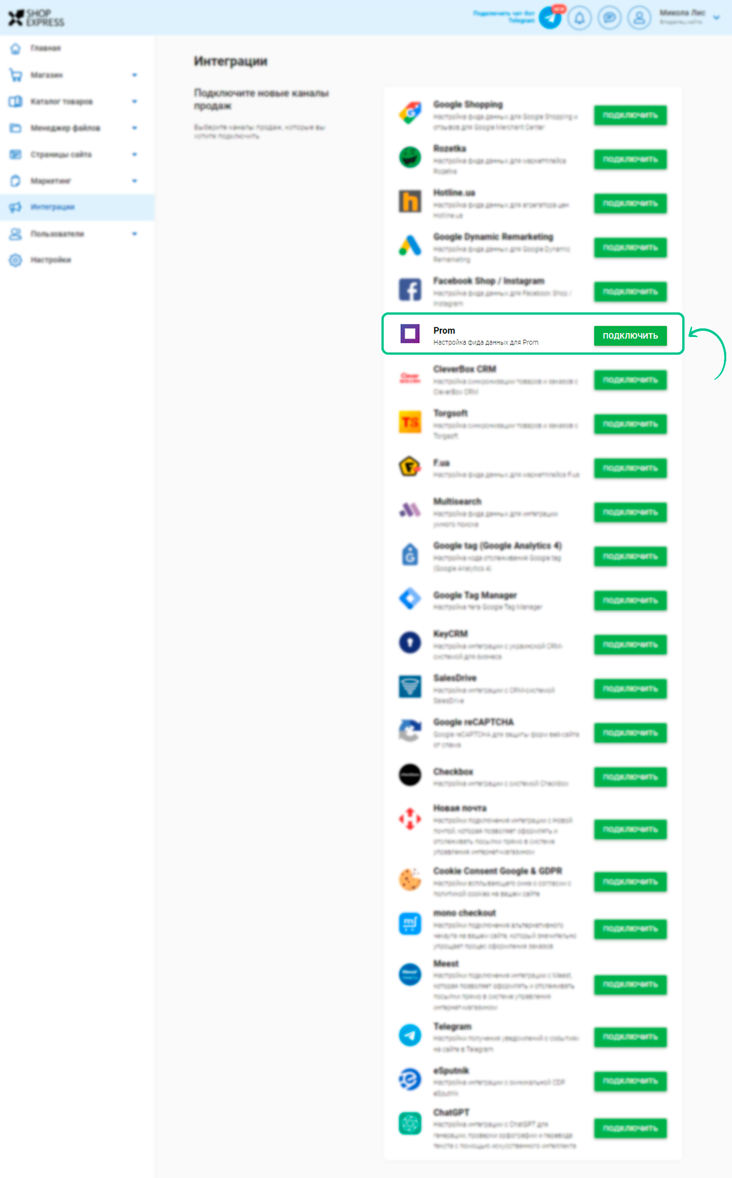Click the Новая почта red logo icon
The height and width of the screenshot is (1178, 732).
point(410,819)
